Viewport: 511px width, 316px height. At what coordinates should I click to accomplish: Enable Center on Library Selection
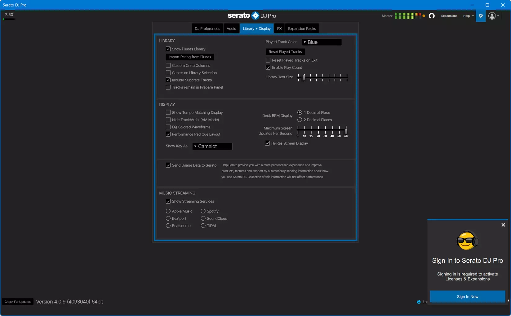tap(168, 73)
